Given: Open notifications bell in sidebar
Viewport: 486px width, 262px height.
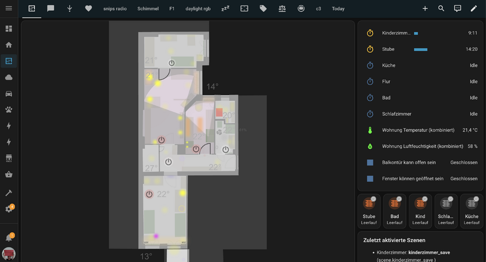Looking at the screenshot, I should coord(9,237).
